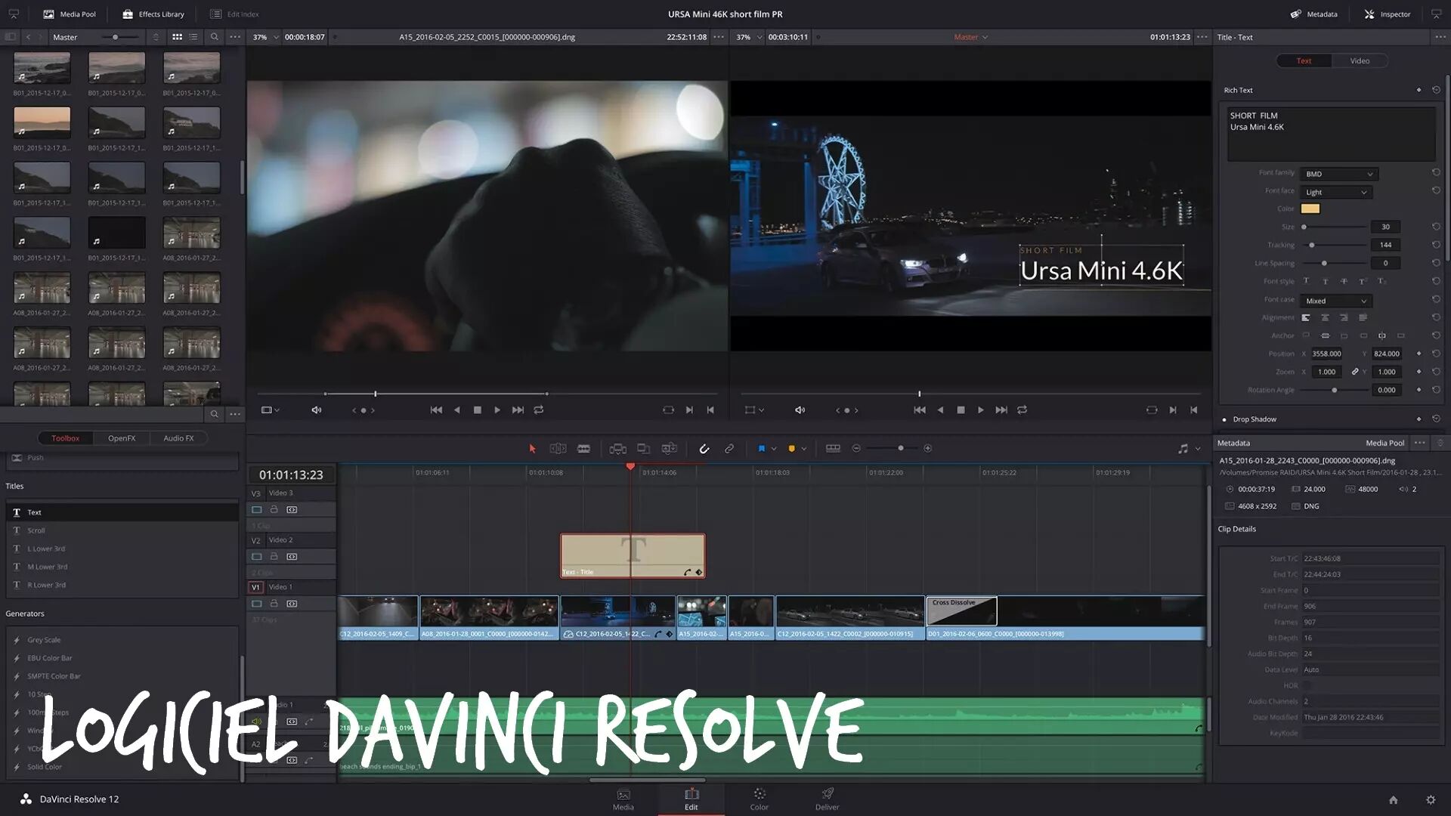
Task: Zoom in timeline with plus icon
Action: pos(928,449)
